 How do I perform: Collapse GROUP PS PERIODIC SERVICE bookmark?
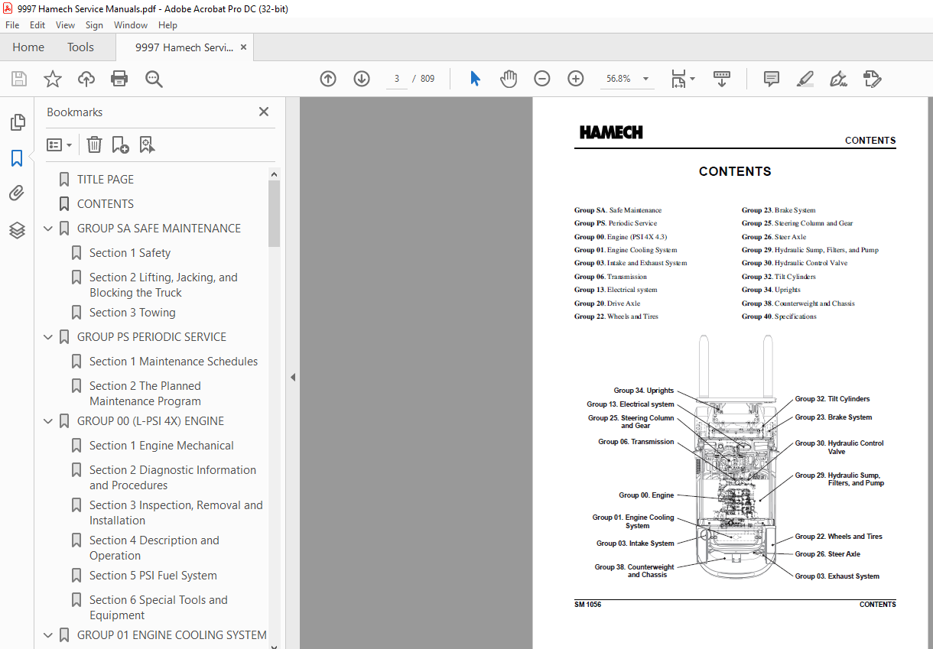click(x=49, y=337)
